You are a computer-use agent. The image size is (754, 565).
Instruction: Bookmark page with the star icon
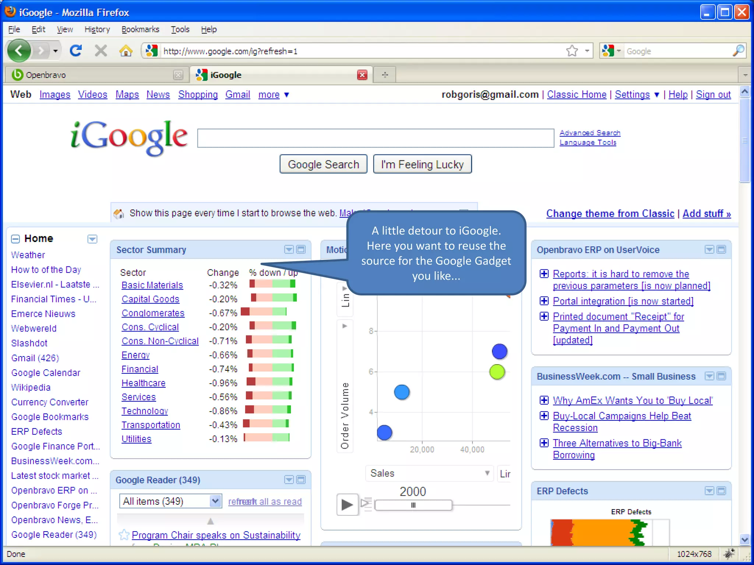click(572, 51)
